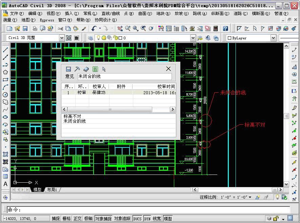
Task: Click the save icon in review panel
Action: click(68, 69)
